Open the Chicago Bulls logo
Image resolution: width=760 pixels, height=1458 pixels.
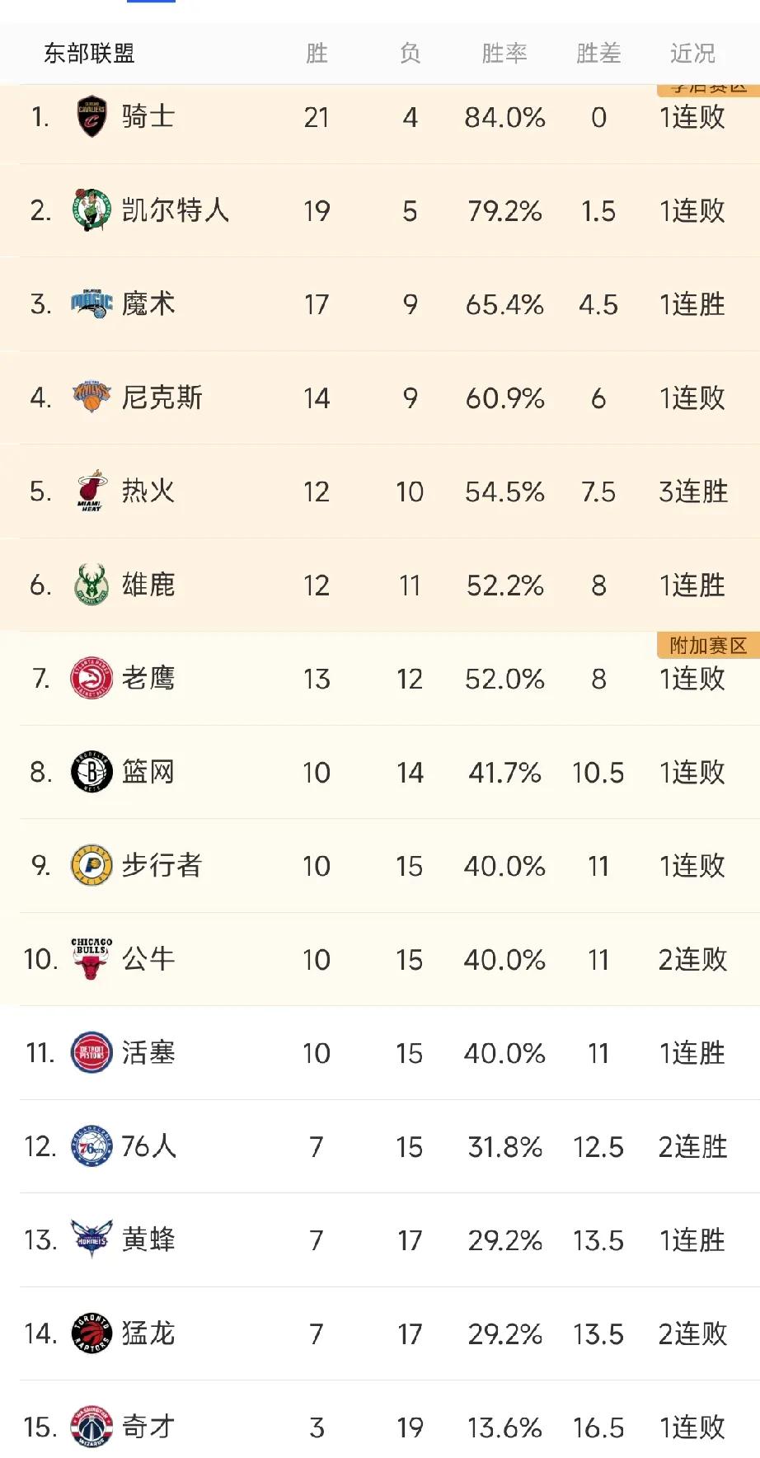91,959
